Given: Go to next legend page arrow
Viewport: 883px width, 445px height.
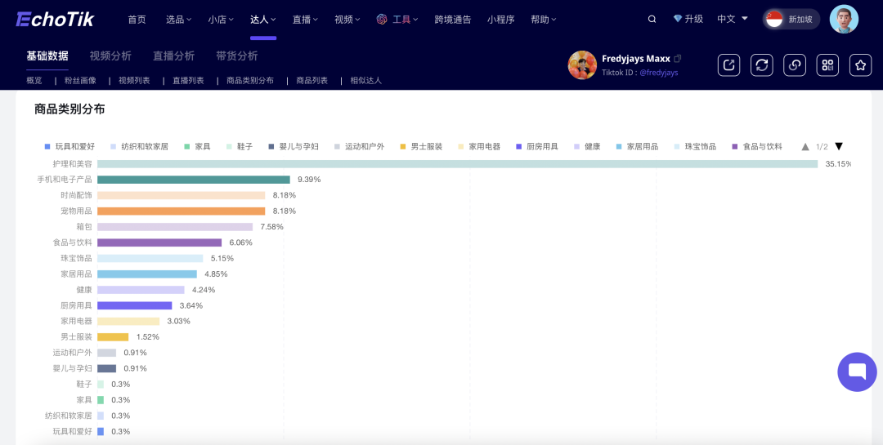Looking at the screenshot, I should point(839,147).
